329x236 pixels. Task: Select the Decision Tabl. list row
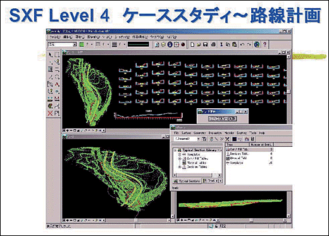click(x=249, y=154)
